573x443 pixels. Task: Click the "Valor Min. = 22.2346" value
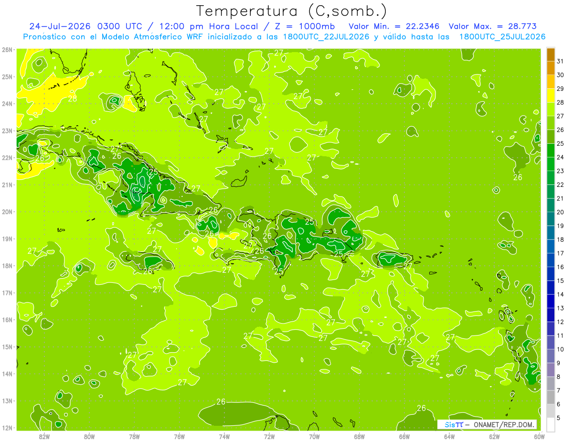tap(393, 26)
